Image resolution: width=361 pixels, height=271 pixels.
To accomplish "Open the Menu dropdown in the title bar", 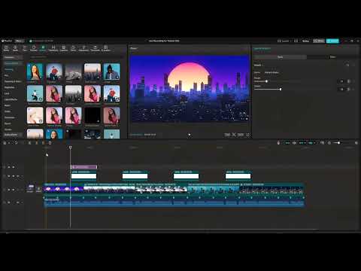I will (20, 41).
